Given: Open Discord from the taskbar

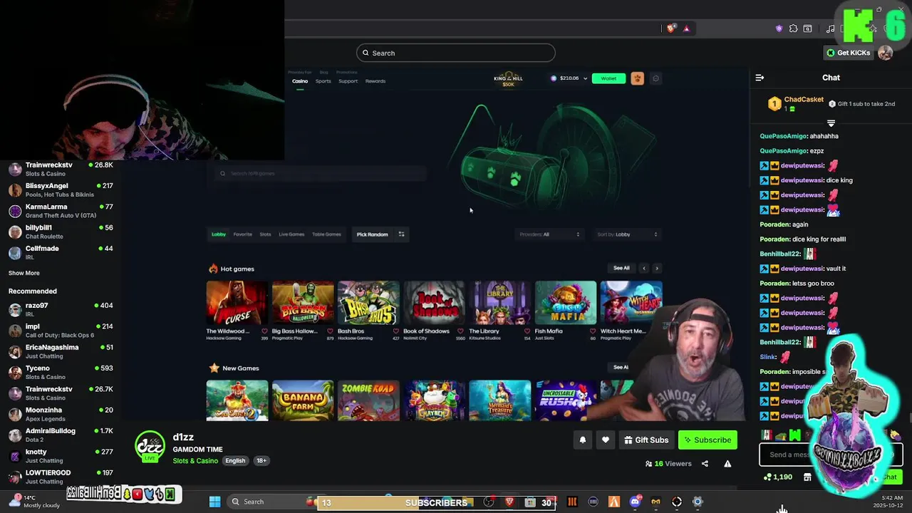Looking at the screenshot, I should [x=635, y=502].
